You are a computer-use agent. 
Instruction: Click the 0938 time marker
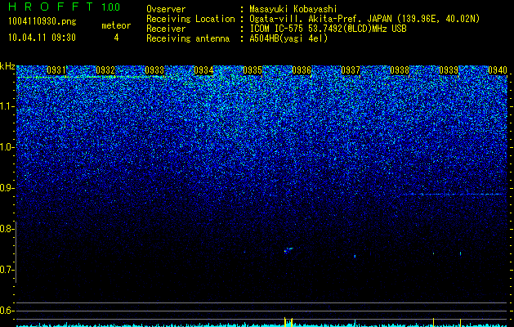coord(400,70)
